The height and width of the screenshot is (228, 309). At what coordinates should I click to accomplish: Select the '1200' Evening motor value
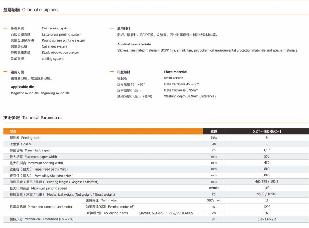click(x=267, y=207)
